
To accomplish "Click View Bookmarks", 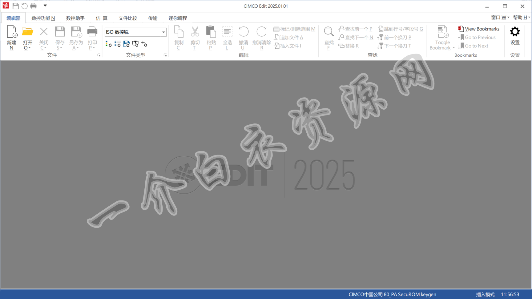I will 479,29.
